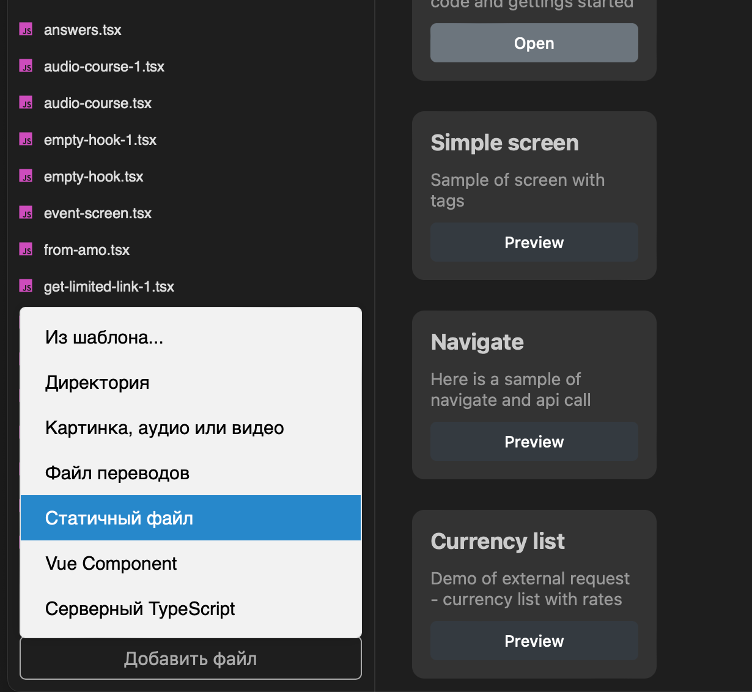Click the gray Open button

534,43
